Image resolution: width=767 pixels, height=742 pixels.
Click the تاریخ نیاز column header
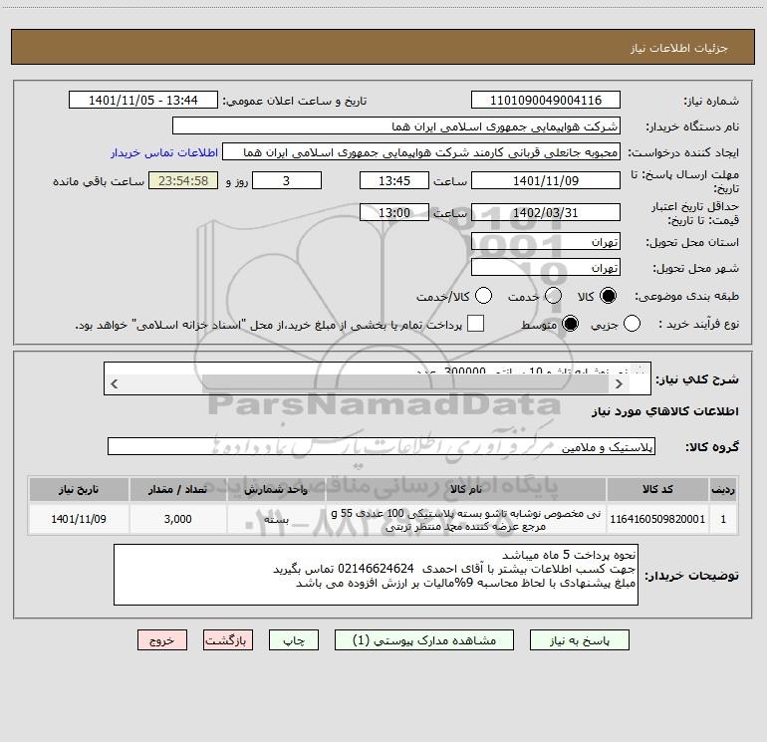coord(79,489)
